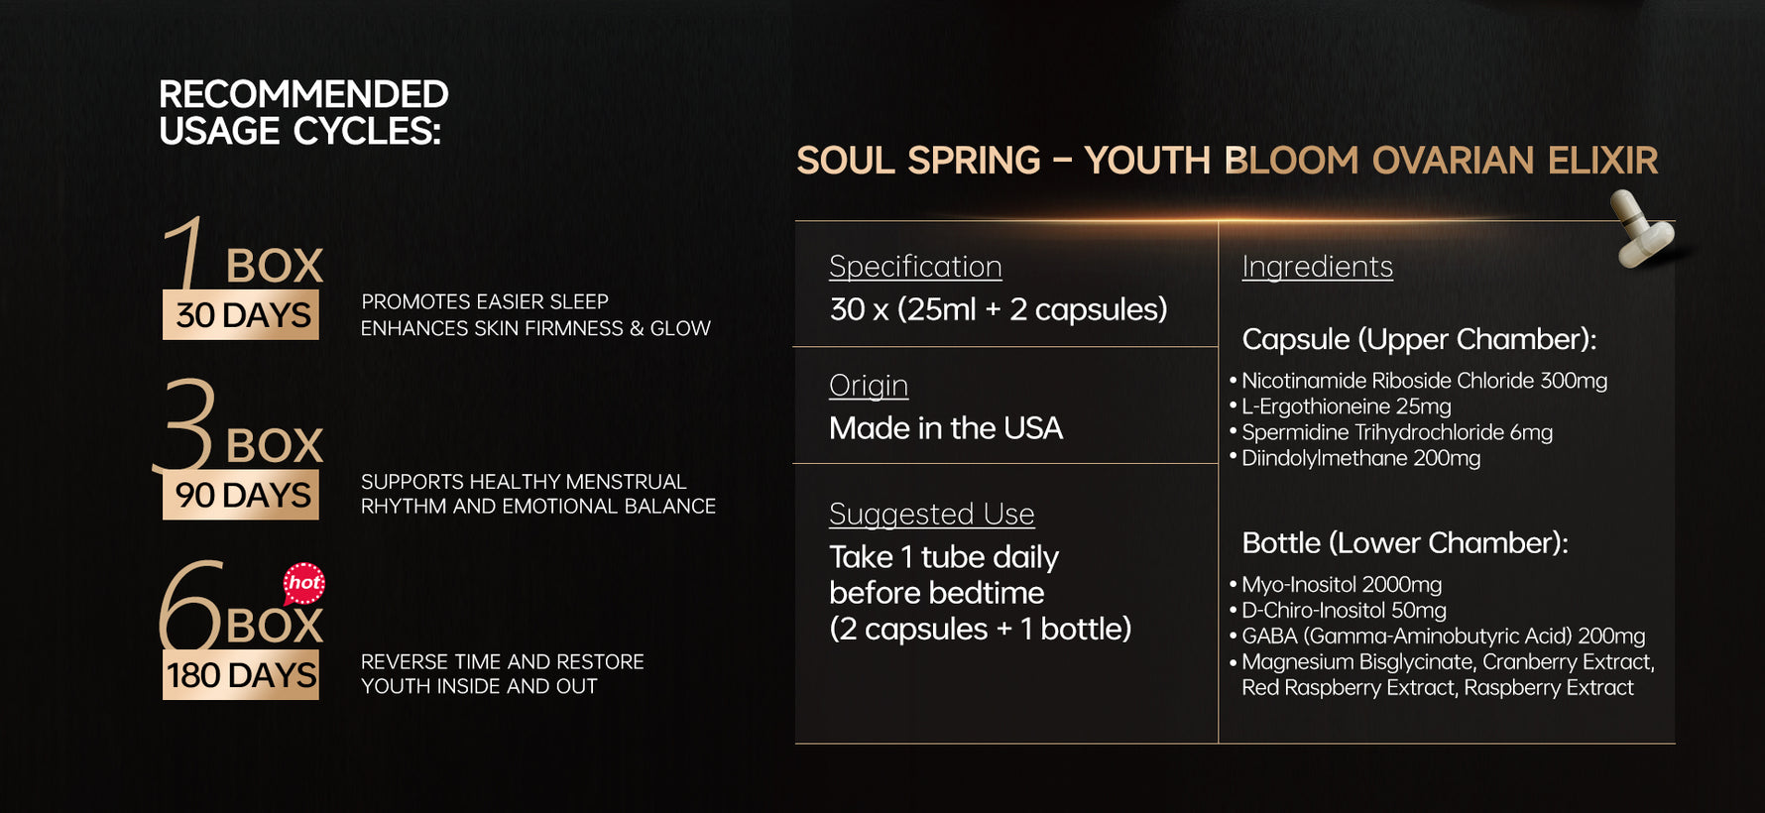The height and width of the screenshot is (813, 1765).
Task: Open the underlined Ingredients heading
Action: tap(1318, 267)
